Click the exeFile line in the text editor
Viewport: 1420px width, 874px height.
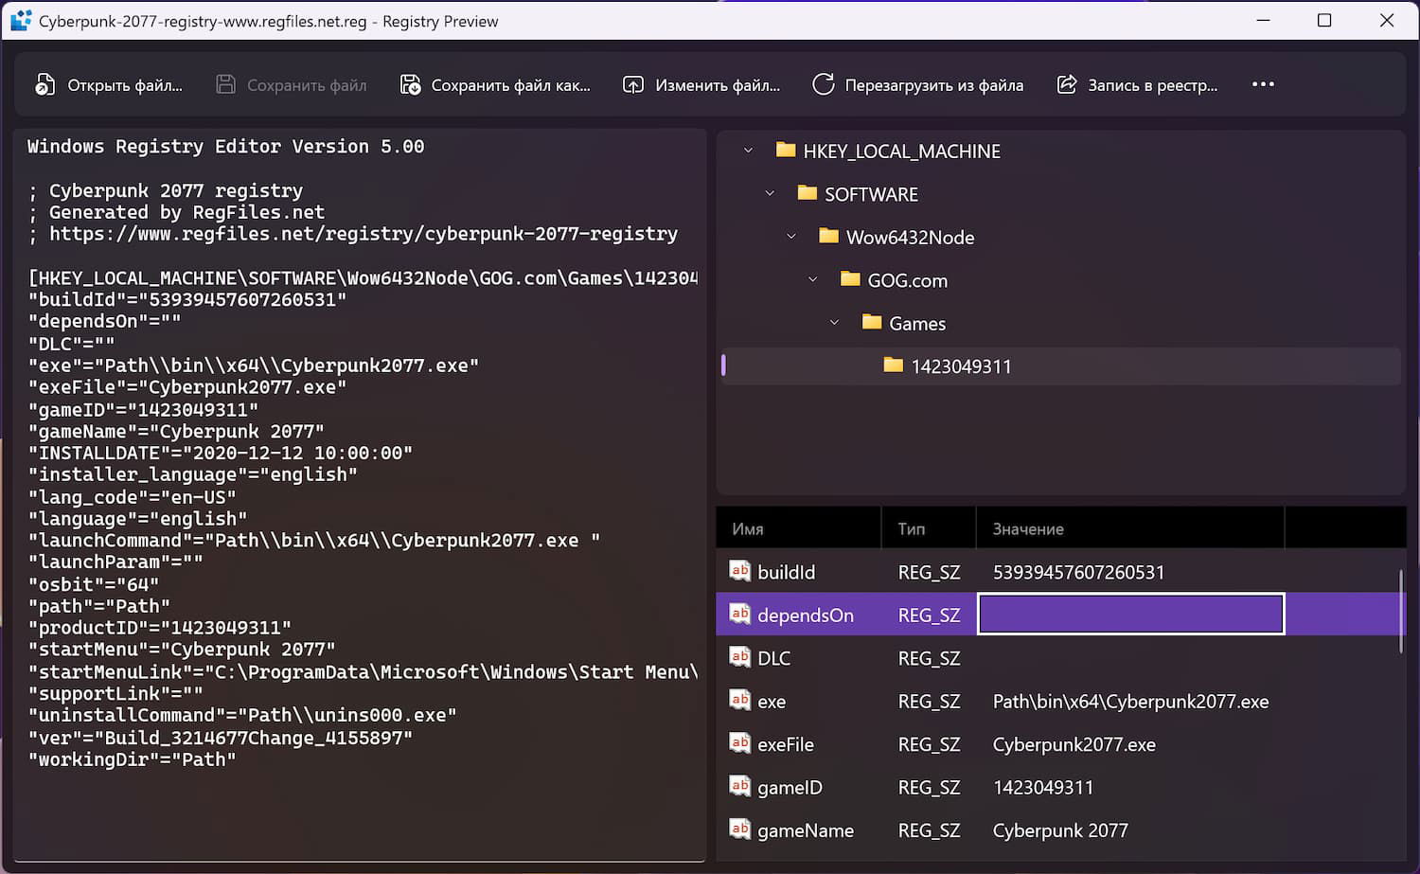187,387
